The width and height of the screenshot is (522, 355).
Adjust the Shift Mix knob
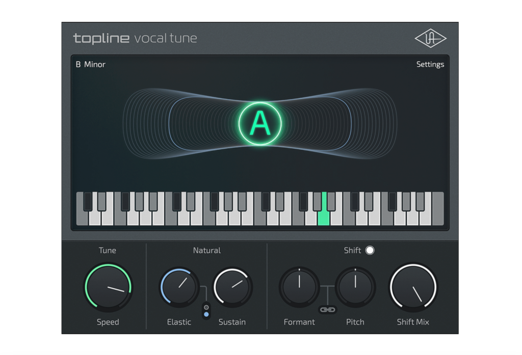[413, 286]
